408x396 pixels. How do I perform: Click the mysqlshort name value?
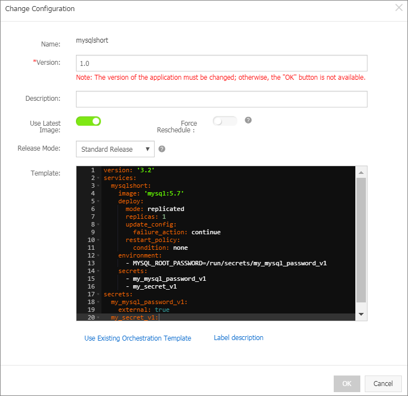pyautogui.click(x=92, y=40)
